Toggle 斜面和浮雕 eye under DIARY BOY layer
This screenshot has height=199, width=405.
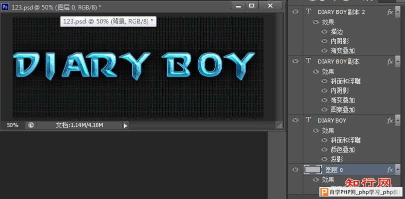(324, 140)
